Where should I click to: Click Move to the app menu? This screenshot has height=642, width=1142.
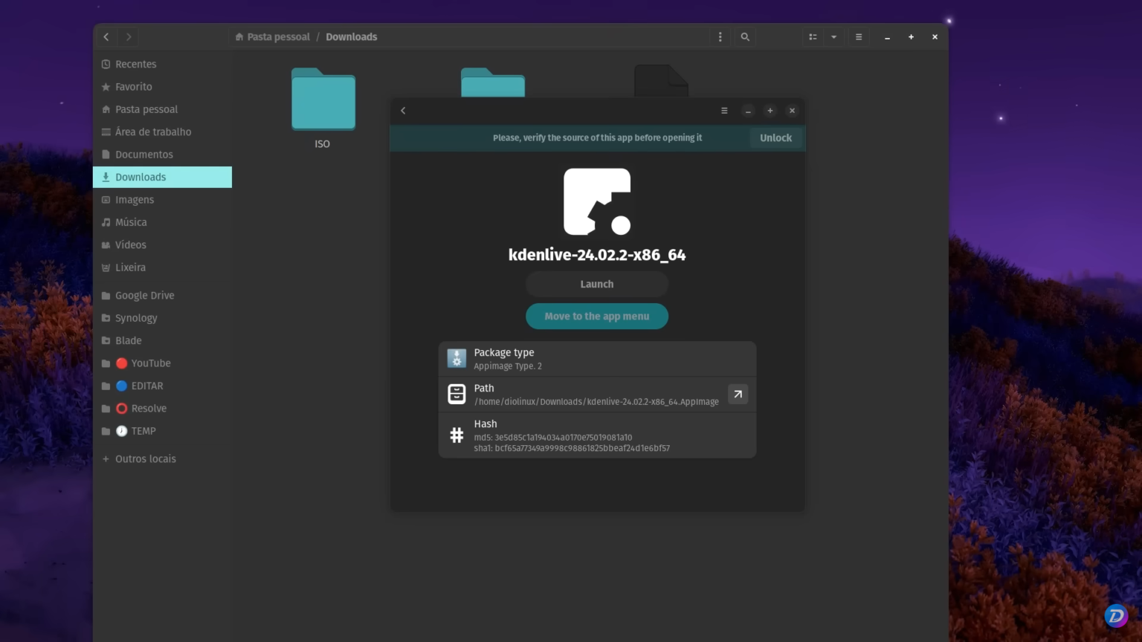[x=596, y=317]
